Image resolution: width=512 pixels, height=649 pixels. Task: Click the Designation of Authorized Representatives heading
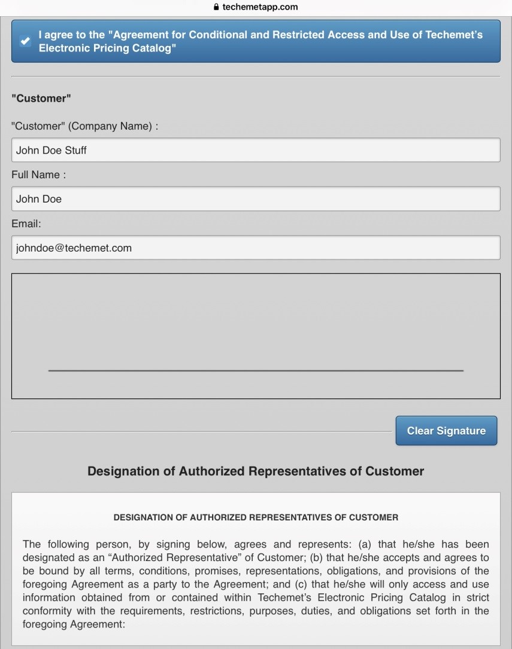[x=256, y=471]
